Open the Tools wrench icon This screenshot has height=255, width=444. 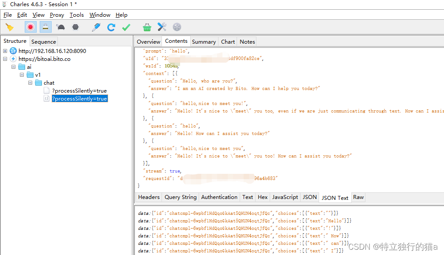(162, 27)
